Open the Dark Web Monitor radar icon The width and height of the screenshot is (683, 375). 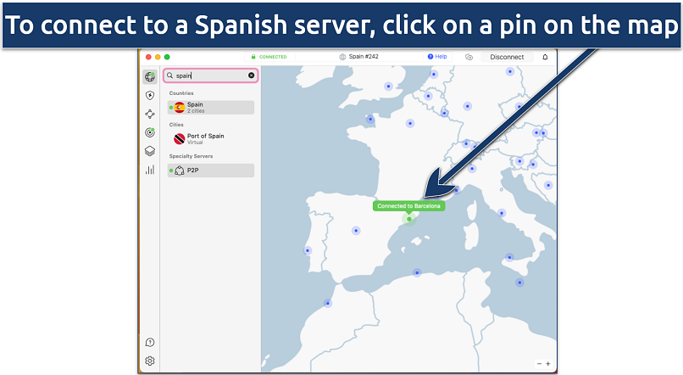(150, 132)
